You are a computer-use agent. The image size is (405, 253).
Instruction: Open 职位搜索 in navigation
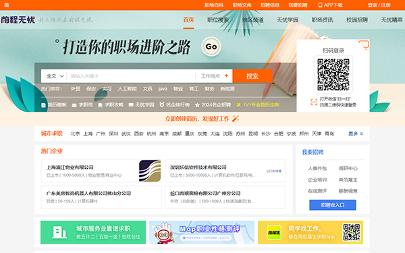pos(218,20)
